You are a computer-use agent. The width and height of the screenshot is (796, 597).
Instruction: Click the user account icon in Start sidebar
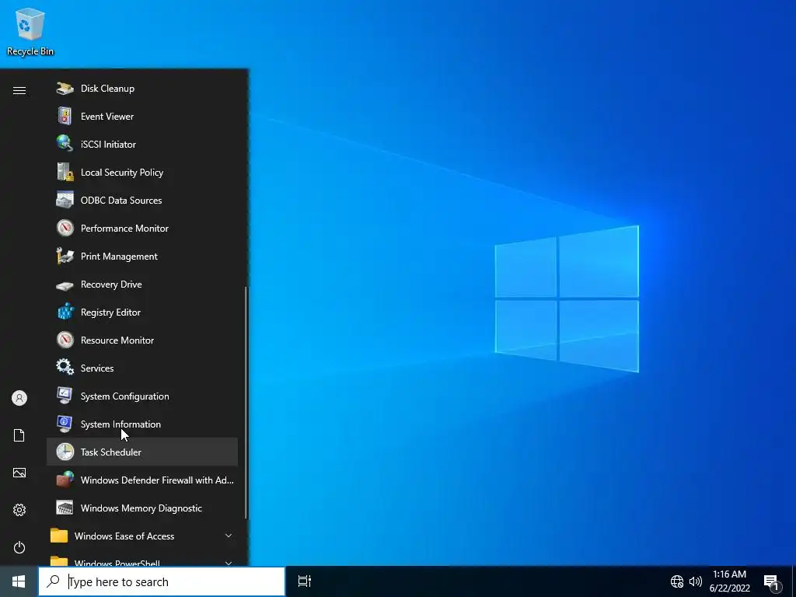(19, 398)
